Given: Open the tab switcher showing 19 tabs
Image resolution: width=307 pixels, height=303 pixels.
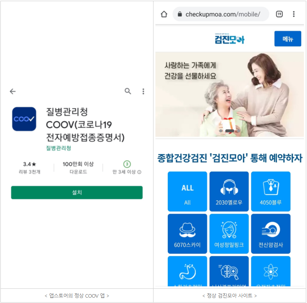Looking at the screenshot, I should [279, 14].
